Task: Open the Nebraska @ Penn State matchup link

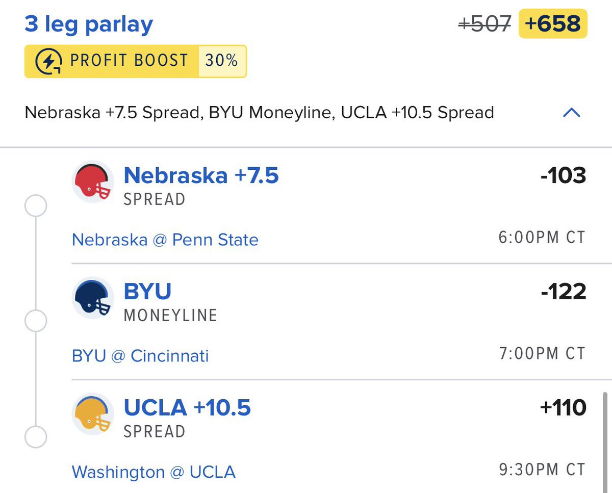Action: pyautogui.click(x=165, y=239)
